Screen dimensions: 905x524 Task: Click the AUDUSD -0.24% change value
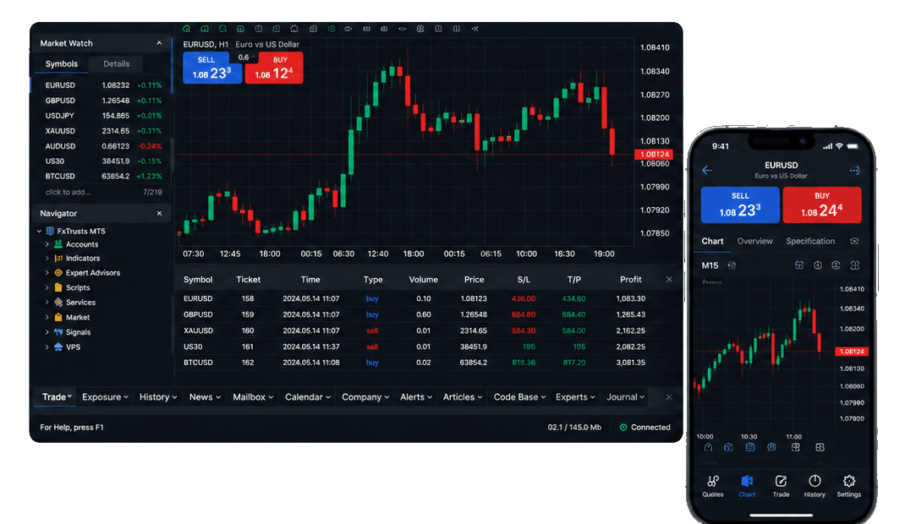click(150, 146)
